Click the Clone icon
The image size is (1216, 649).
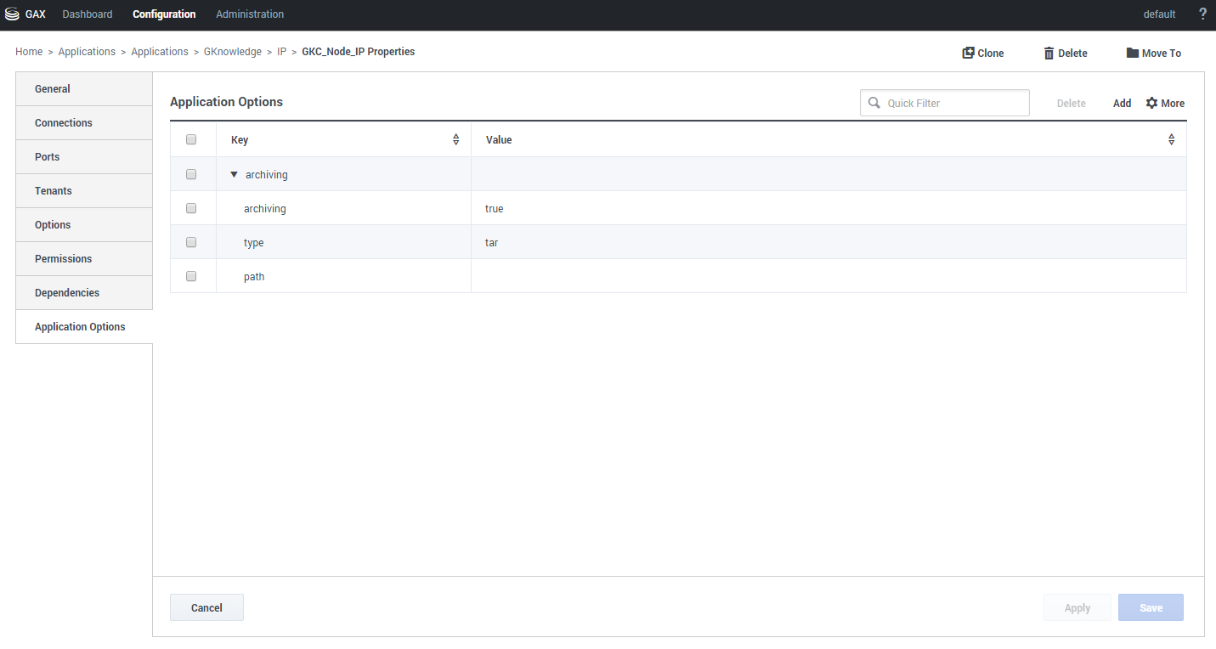click(x=968, y=53)
